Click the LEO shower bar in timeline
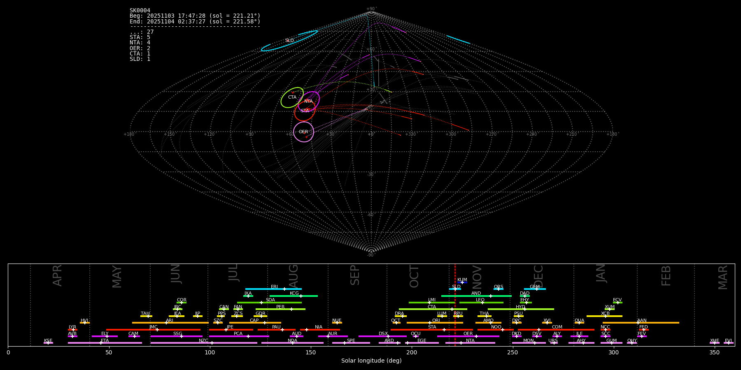This screenshot has height=370, width=741. (x=481, y=303)
